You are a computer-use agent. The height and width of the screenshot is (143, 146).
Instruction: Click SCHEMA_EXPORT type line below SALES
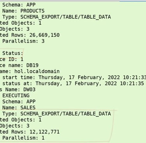point(56,114)
